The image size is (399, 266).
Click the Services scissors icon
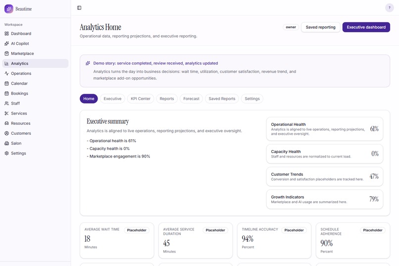coord(6,113)
